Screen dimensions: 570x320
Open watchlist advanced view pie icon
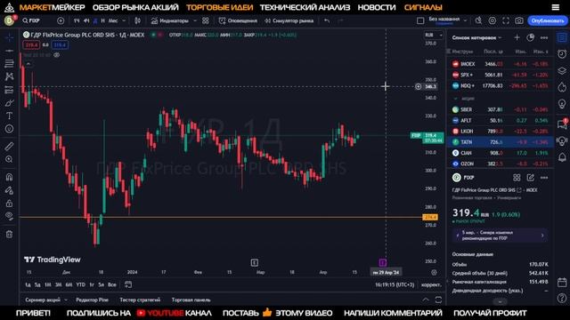tap(531, 37)
